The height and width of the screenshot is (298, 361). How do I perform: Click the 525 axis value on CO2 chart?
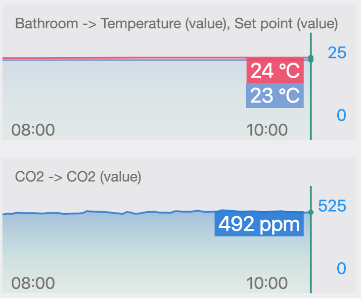332,206
